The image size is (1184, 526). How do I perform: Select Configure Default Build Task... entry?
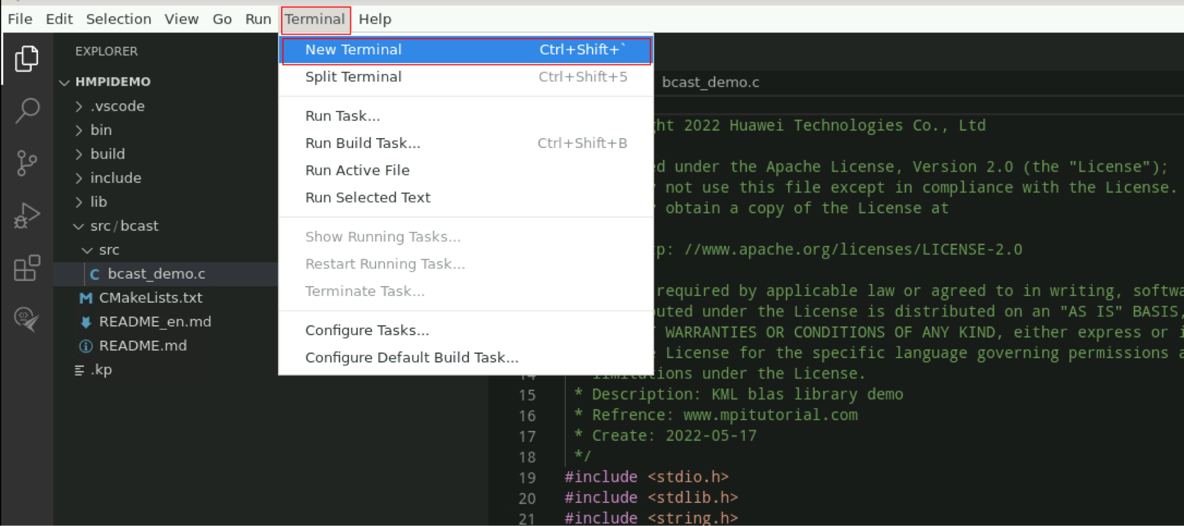(x=466, y=358)
